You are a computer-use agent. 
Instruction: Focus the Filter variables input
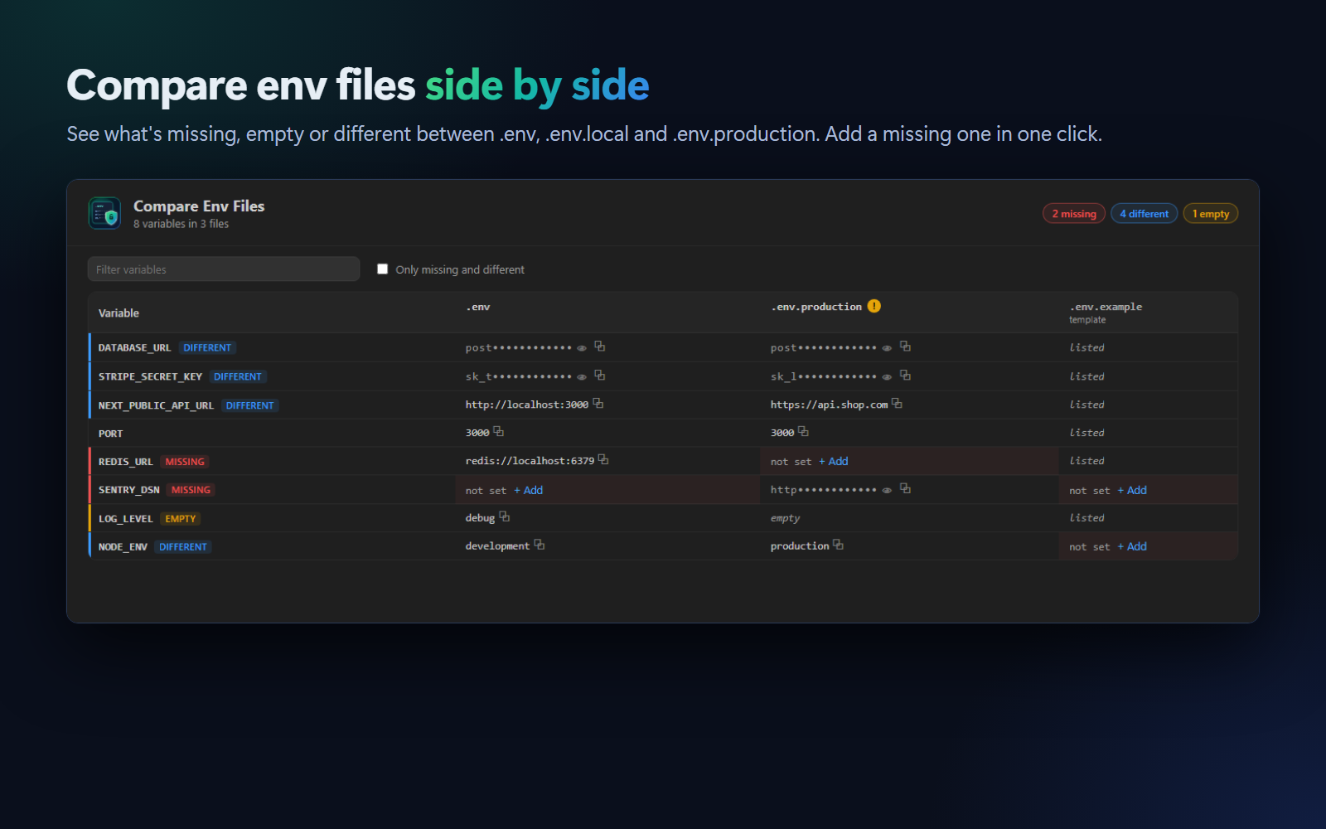(224, 269)
